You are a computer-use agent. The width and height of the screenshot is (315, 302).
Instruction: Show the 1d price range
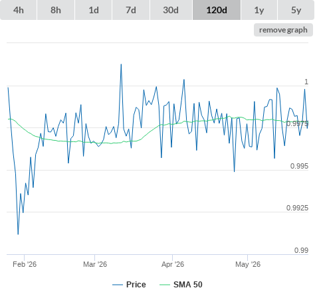point(94,10)
